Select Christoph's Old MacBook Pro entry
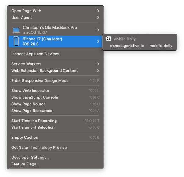184x177 pixels. [55, 30]
